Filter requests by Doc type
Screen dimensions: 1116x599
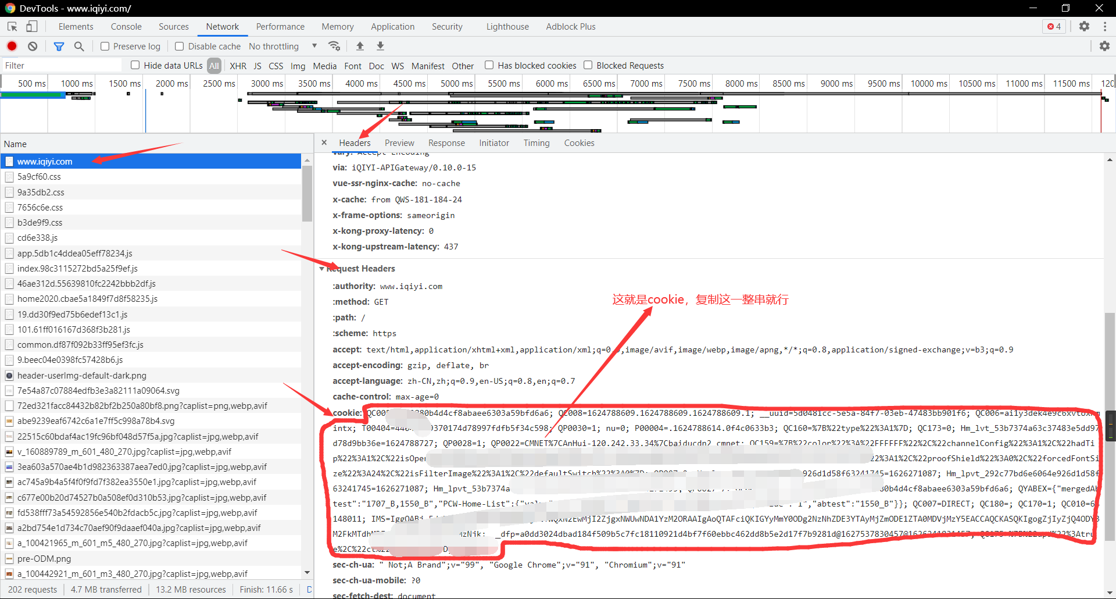click(376, 66)
